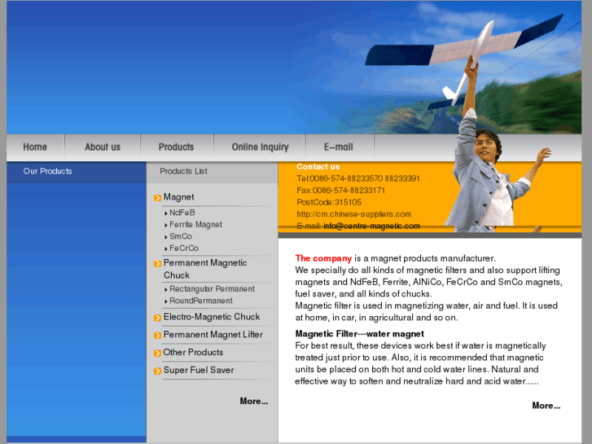Click the red 'The company' text
Screen dimensions: 592x444
[x=323, y=258]
